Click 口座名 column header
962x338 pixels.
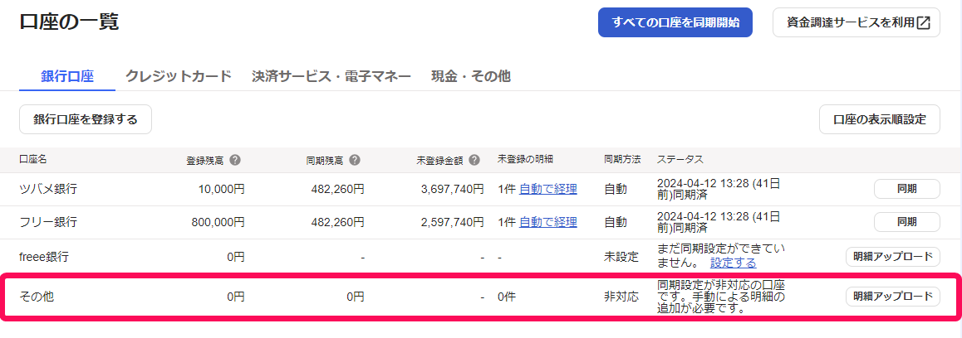[x=32, y=159]
